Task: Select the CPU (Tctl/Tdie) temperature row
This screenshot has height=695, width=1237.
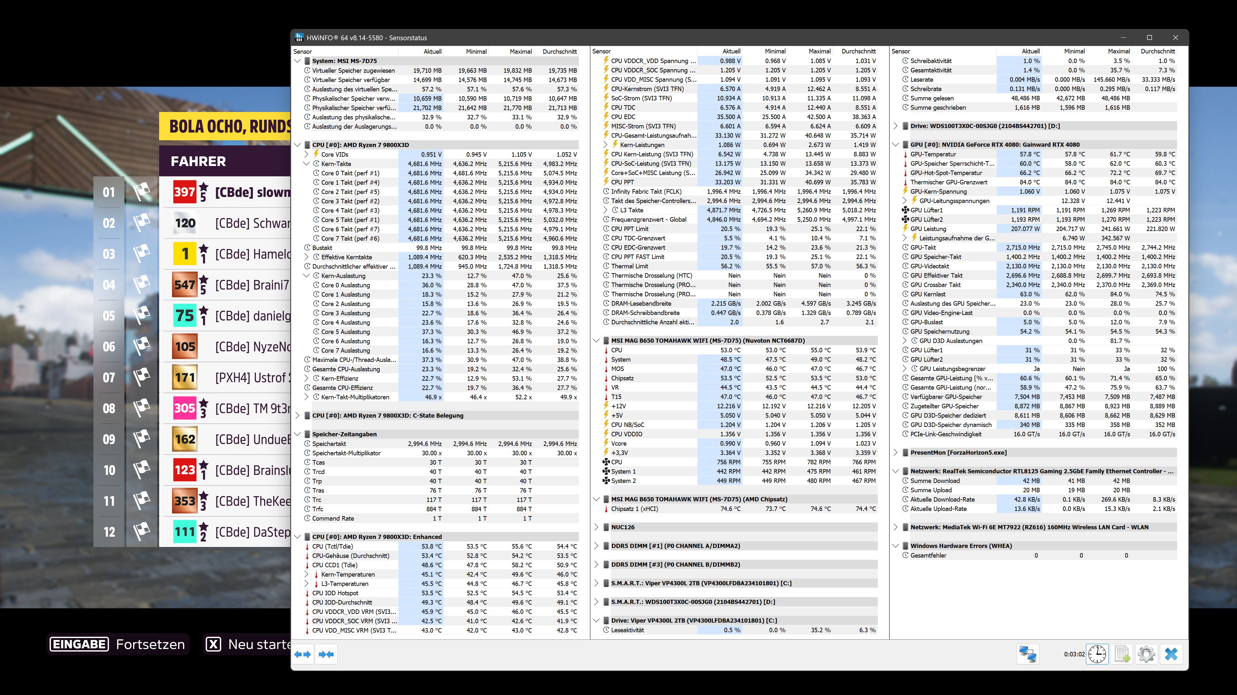Action: click(332, 546)
